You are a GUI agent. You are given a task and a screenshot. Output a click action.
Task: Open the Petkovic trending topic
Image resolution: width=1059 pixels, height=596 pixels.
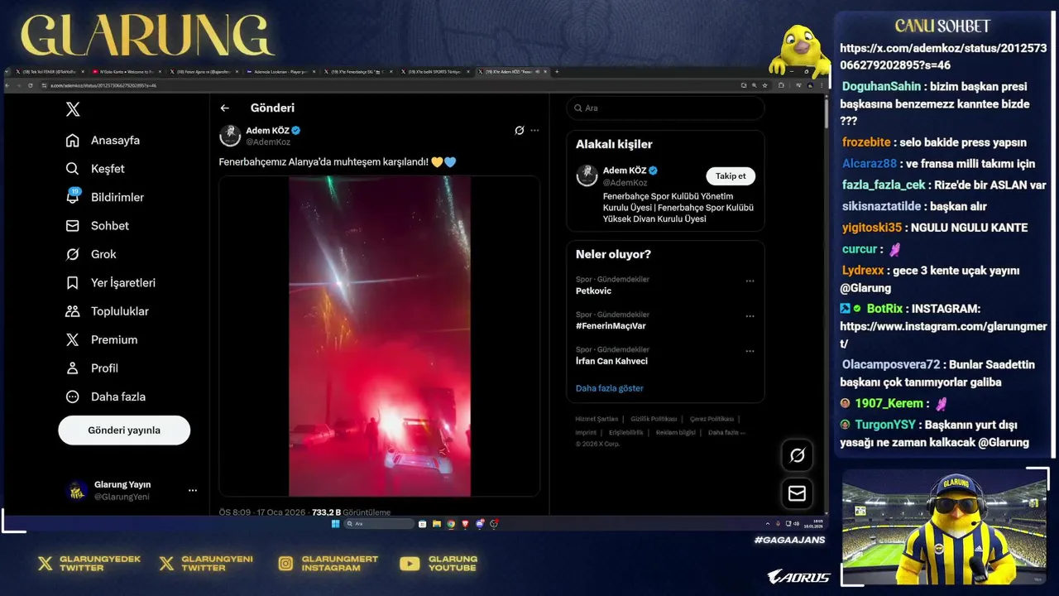593,291
